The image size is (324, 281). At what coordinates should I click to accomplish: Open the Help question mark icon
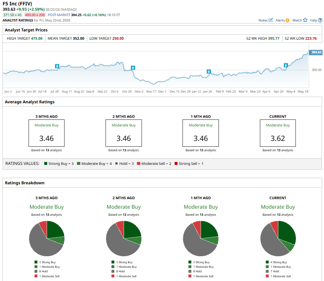320,20
